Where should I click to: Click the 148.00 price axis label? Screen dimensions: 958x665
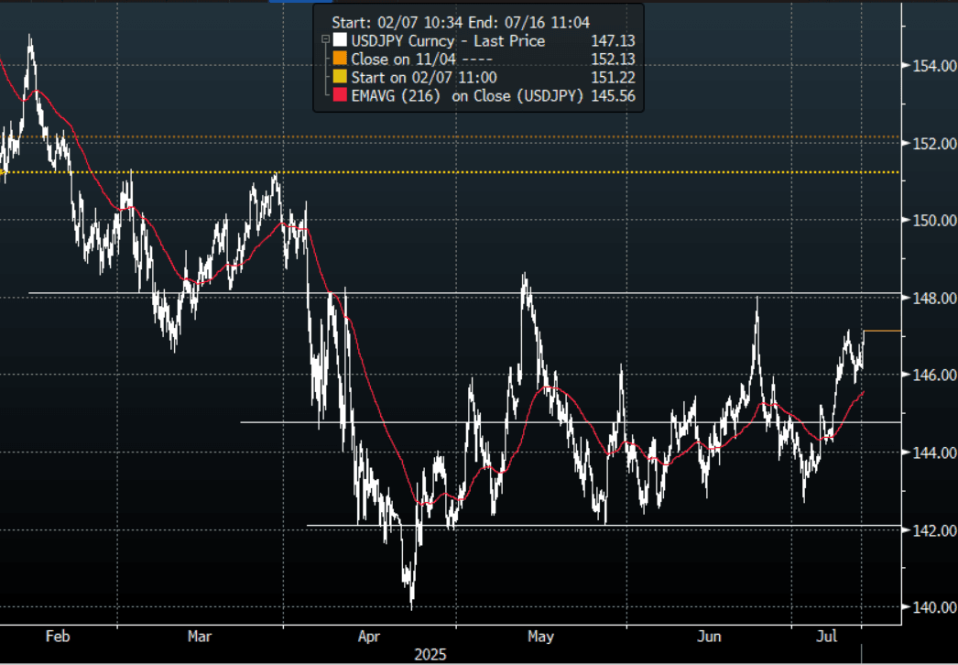point(930,299)
